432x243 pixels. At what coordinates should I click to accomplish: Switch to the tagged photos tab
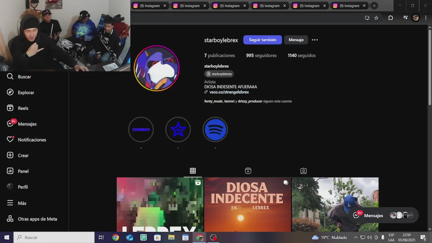point(303,171)
